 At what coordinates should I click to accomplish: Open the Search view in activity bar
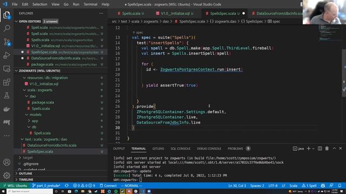tap(6, 28)
